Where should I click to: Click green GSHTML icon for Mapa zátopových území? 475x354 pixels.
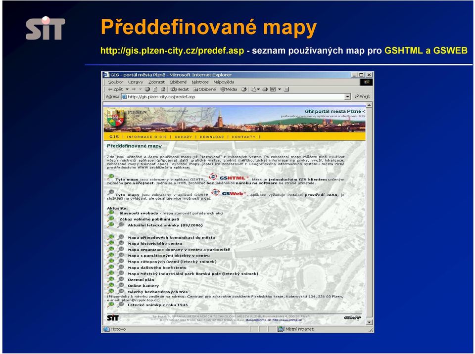point(111,262)
